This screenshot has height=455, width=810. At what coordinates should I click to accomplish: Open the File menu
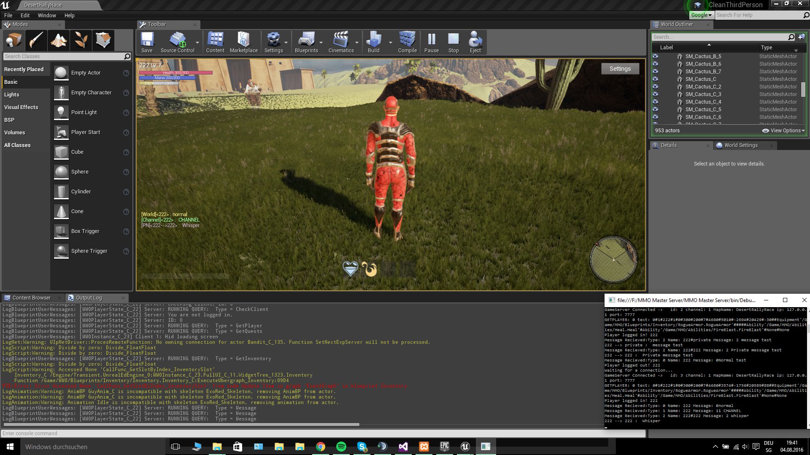pos(8,15)
